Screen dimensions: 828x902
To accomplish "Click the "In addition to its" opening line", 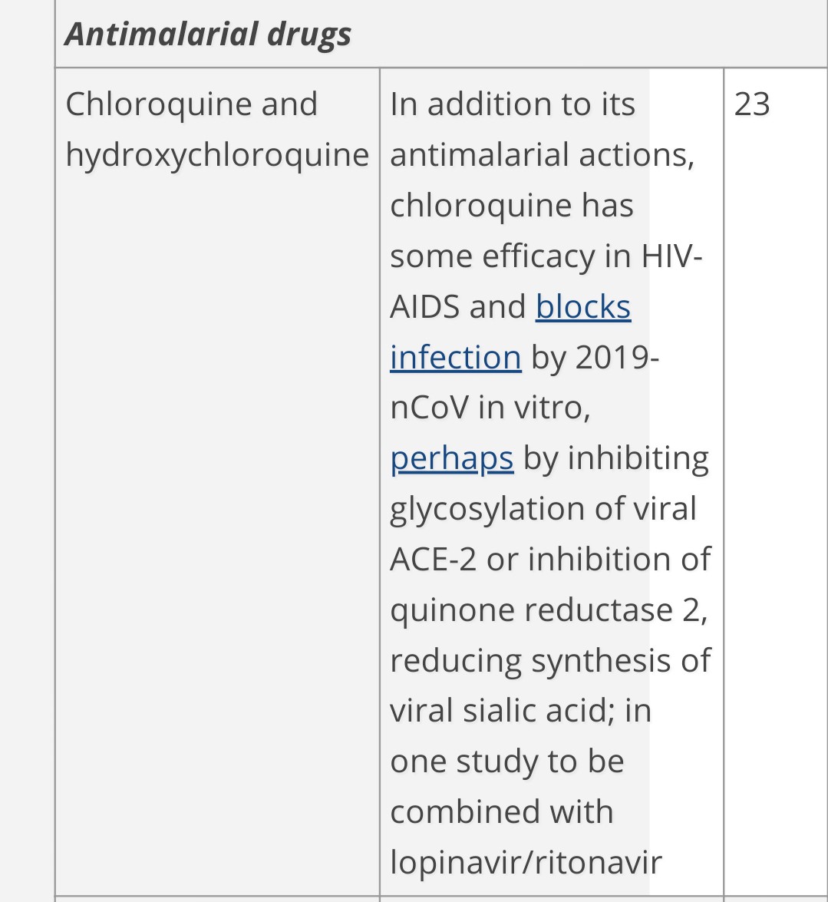I will point(513,104).
